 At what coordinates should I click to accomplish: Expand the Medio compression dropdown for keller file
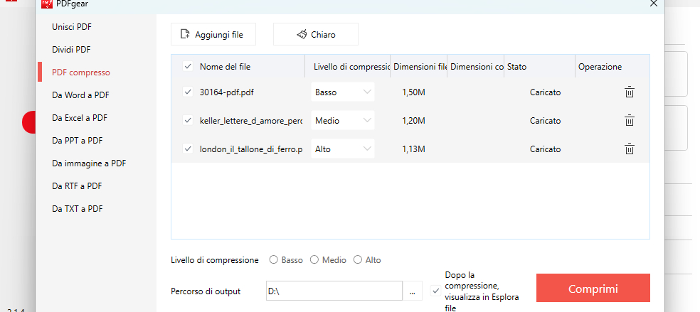click(x=343, y=121)
